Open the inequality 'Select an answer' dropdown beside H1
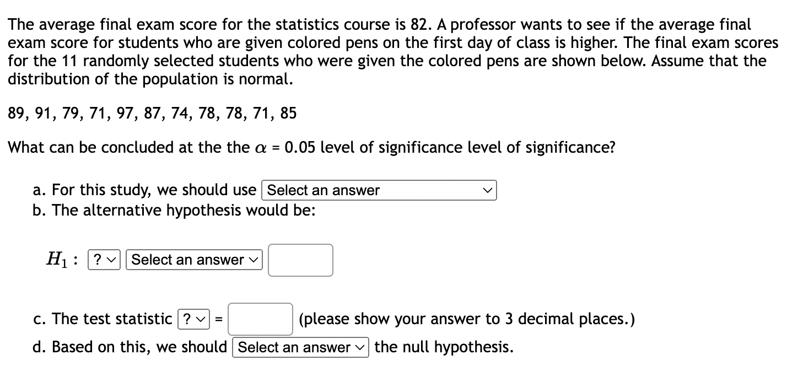The width and height of the screenshot is (787, 376). [193, 260]
